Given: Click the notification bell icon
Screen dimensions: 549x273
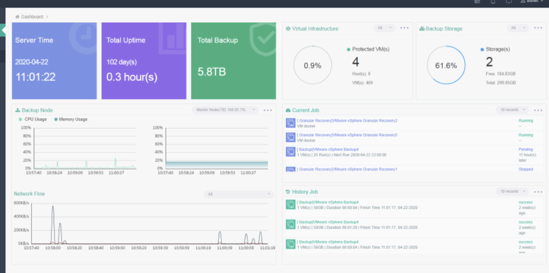Looking at the screenshot, I should click(x=493, y=2).
